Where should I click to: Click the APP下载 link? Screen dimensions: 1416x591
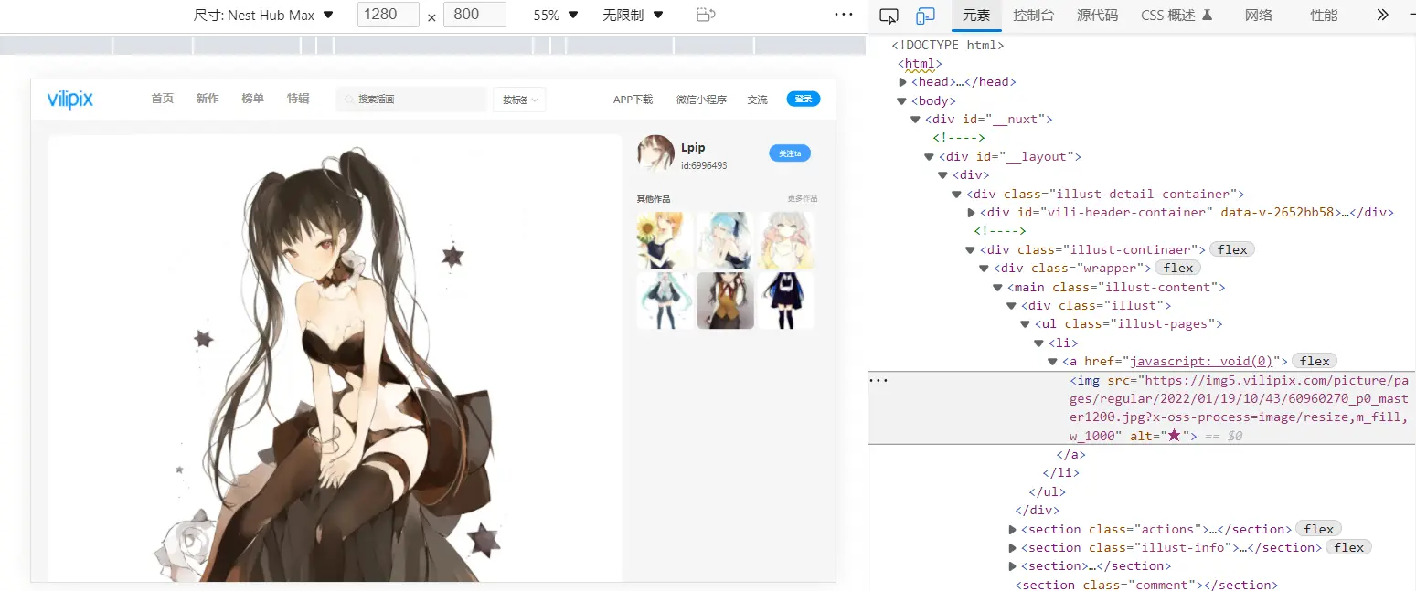(633, 100)
